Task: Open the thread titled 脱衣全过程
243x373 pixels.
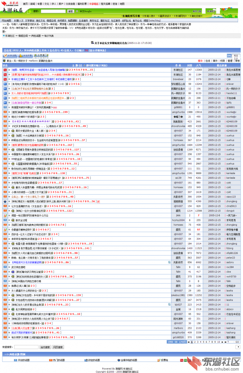Action: (21, 220)
